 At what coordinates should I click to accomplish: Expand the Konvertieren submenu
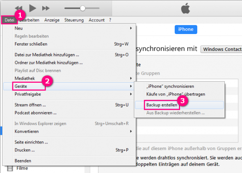69,131
